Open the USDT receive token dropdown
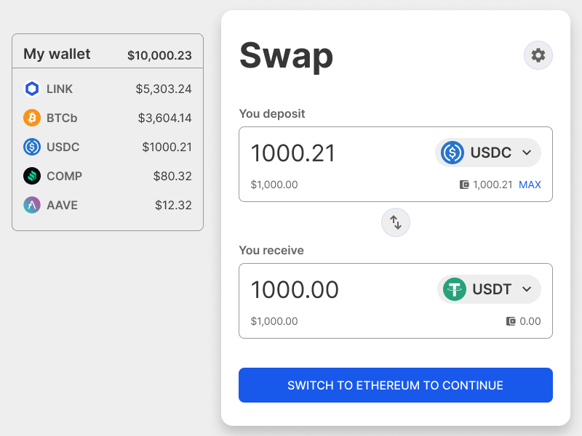 [x=489, y=289]
